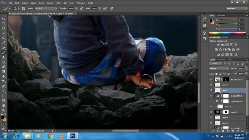Screen dimensions: 249x140
Task: Open the layer style fx menu
Action: pyautogui.click(x=218, y=131)
